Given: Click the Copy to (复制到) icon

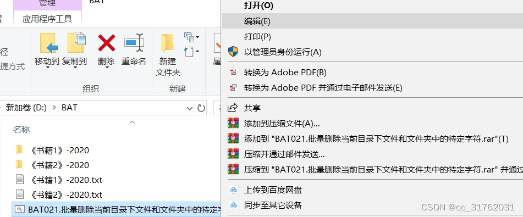Looking at the screenshot, I should tap(76, 43).
